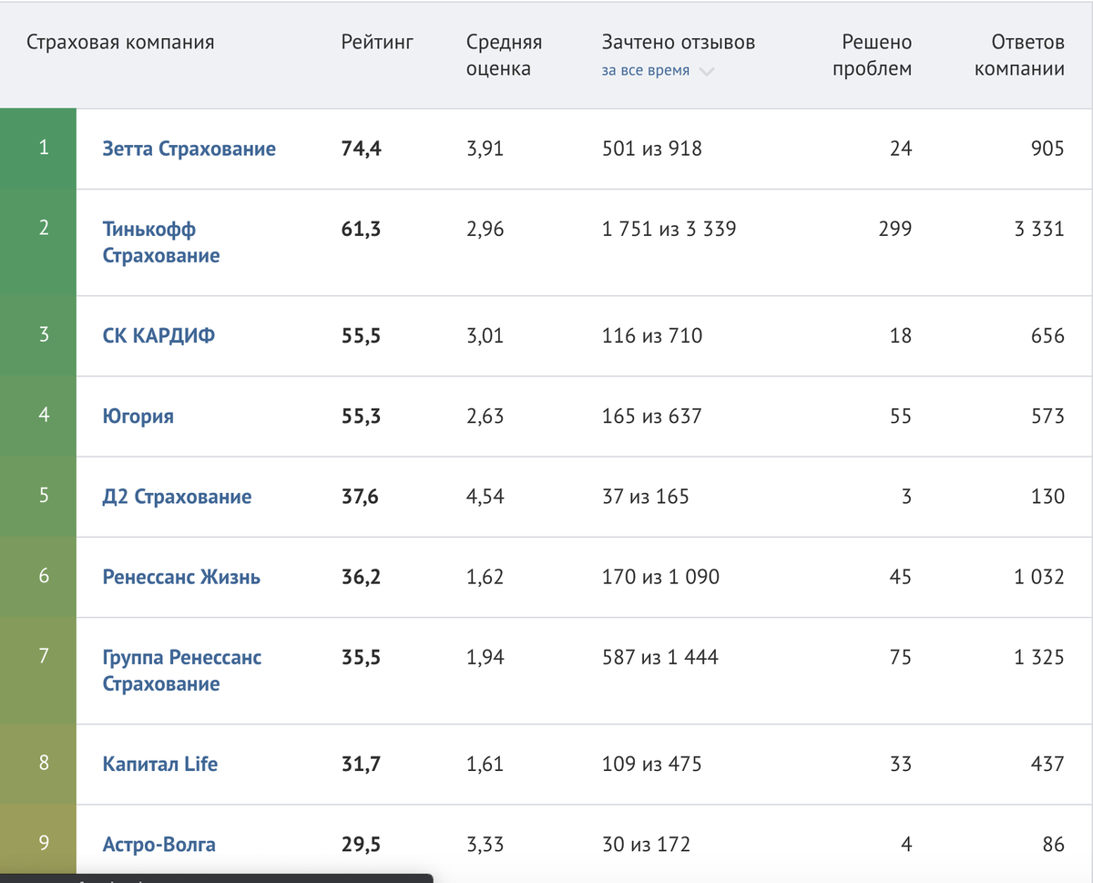Click company answers value 905
This screenshot has height=883, width=1093.
(x=1047, y=149)
